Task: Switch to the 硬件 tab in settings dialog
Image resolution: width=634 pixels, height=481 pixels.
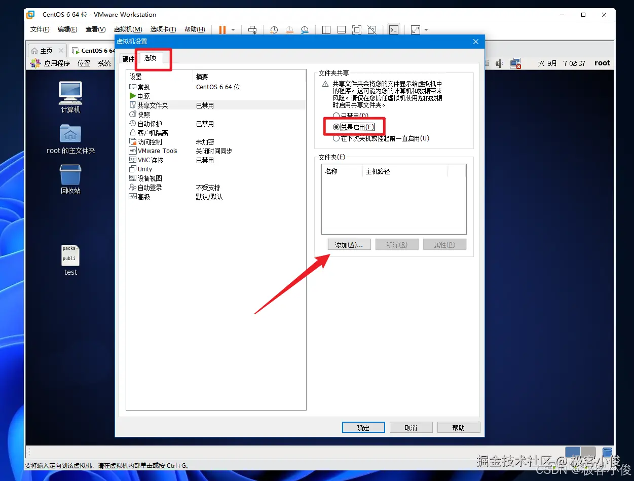Action: [x=129, y=59]
